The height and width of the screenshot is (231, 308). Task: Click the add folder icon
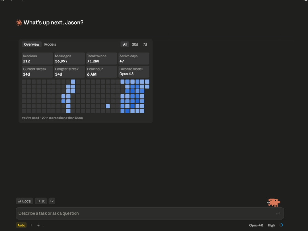[52, 201]
